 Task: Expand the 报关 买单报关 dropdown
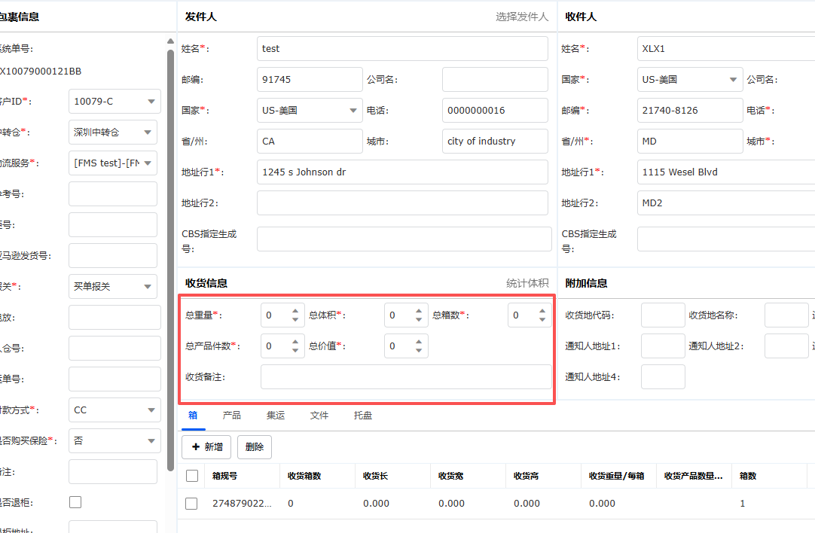pyautogui.click(x=151, y=287)
